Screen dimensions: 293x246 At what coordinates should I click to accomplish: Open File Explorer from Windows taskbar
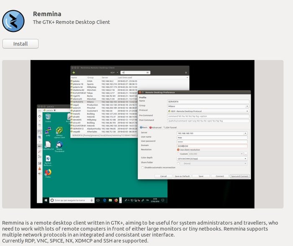tap(111, 200)
